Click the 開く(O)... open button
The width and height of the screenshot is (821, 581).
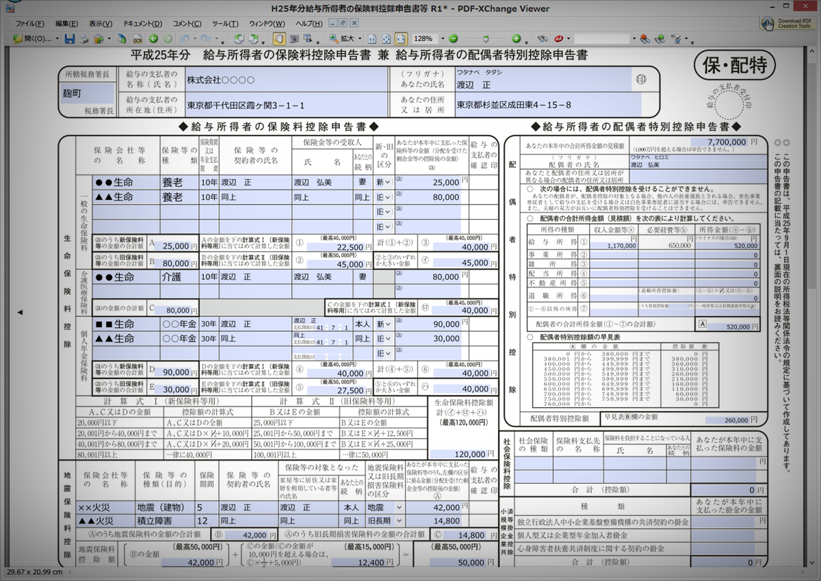point(33,38)
